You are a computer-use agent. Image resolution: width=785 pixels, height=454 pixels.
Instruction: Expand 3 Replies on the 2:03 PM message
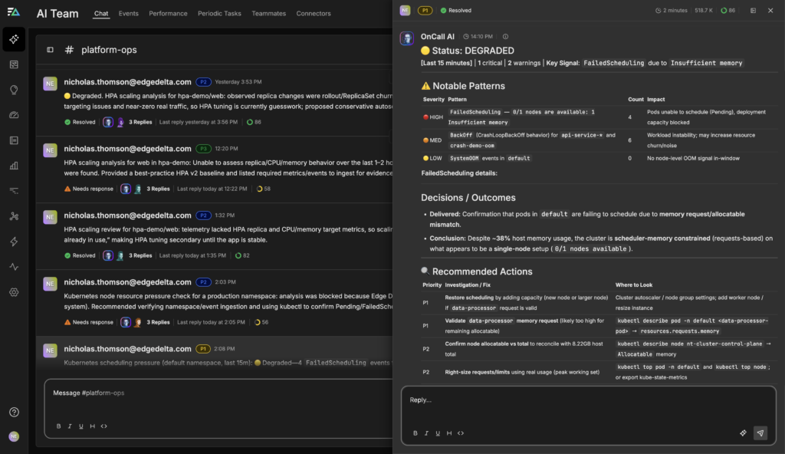[x=158, y=322]
